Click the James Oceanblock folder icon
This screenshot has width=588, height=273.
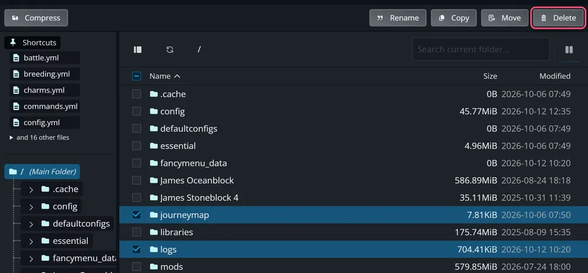153,180
